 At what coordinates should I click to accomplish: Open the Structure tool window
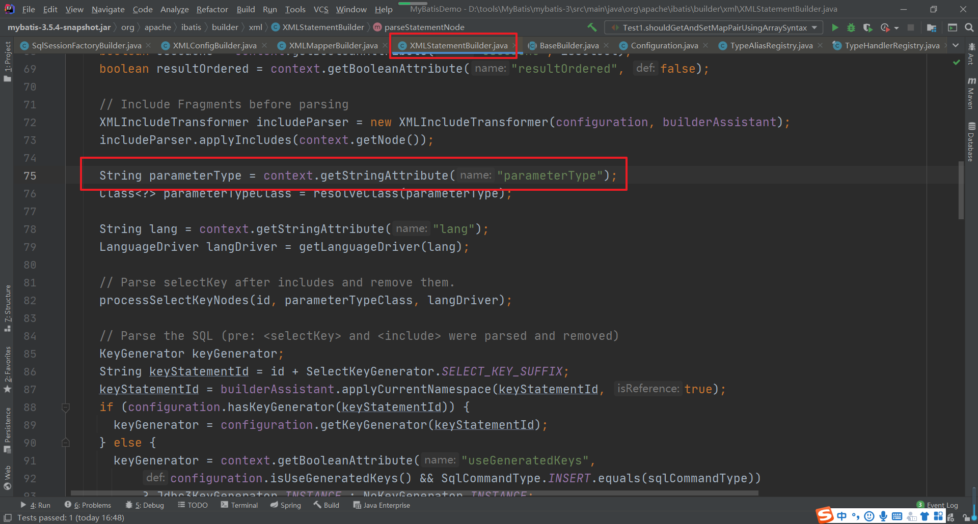[7, 308]
